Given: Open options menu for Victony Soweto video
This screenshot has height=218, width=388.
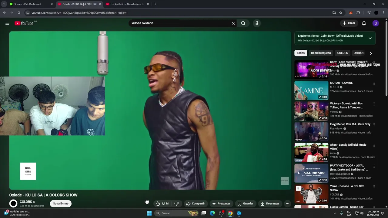Looking at the screenshot, I should [x=374, y=104].
